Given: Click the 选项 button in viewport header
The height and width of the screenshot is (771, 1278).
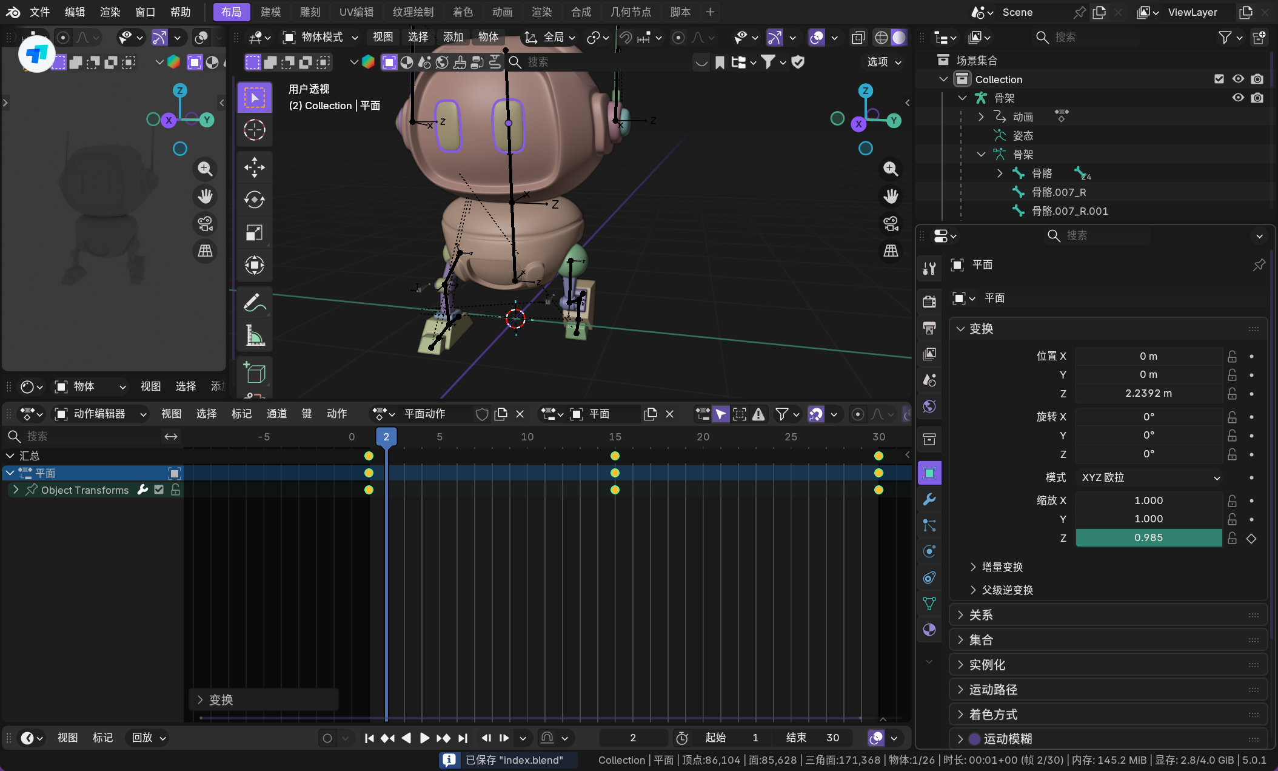Looking at the screenshot, I should click(883, 62).
